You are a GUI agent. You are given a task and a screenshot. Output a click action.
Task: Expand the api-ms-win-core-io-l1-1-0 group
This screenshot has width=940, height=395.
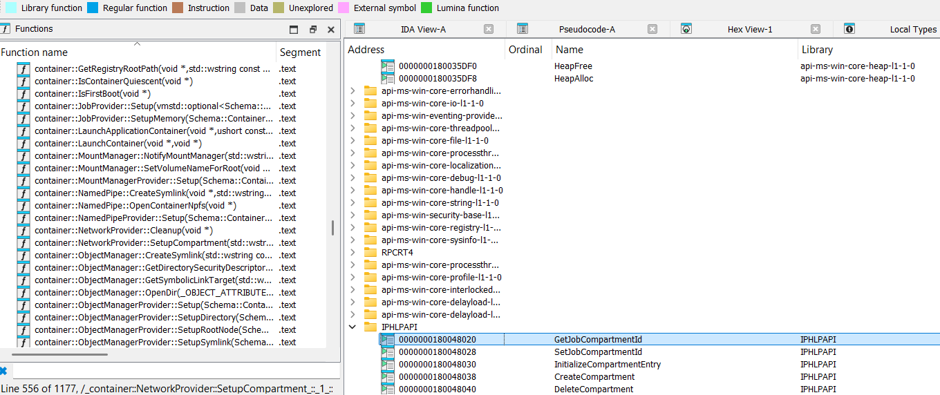(x=353, y=104)
